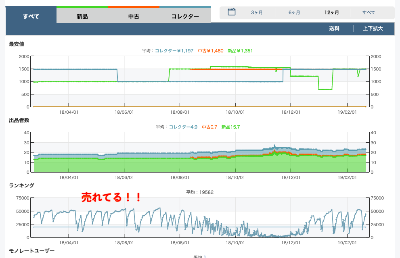The image size is (400, 258).
Task: Click the ranking average 19582 label
Action: point(200,192)
